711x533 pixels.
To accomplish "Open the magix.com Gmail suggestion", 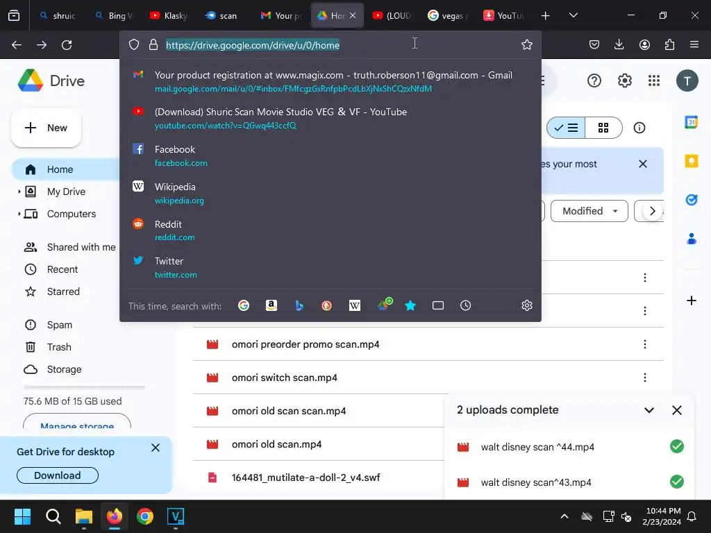I will (330, 81).
